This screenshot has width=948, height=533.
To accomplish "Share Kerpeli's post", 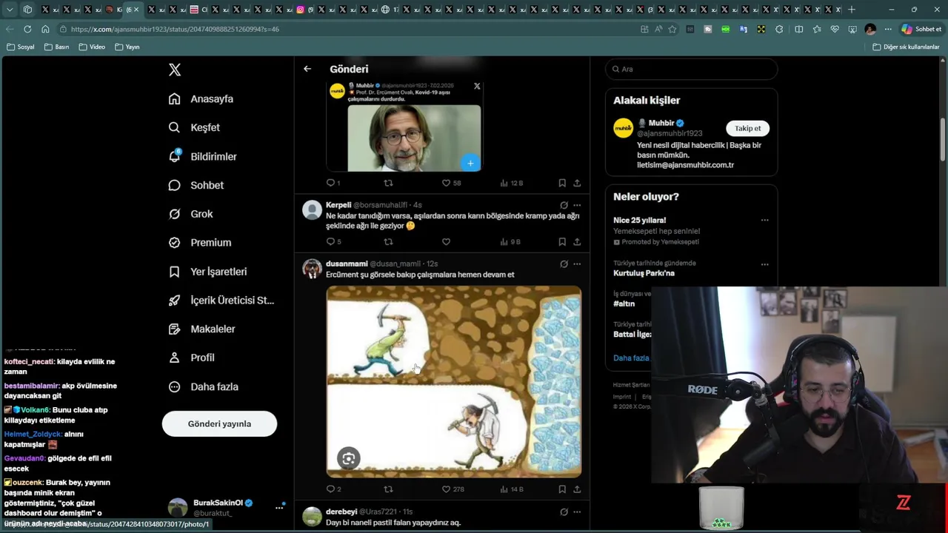I will pos(577,241).
